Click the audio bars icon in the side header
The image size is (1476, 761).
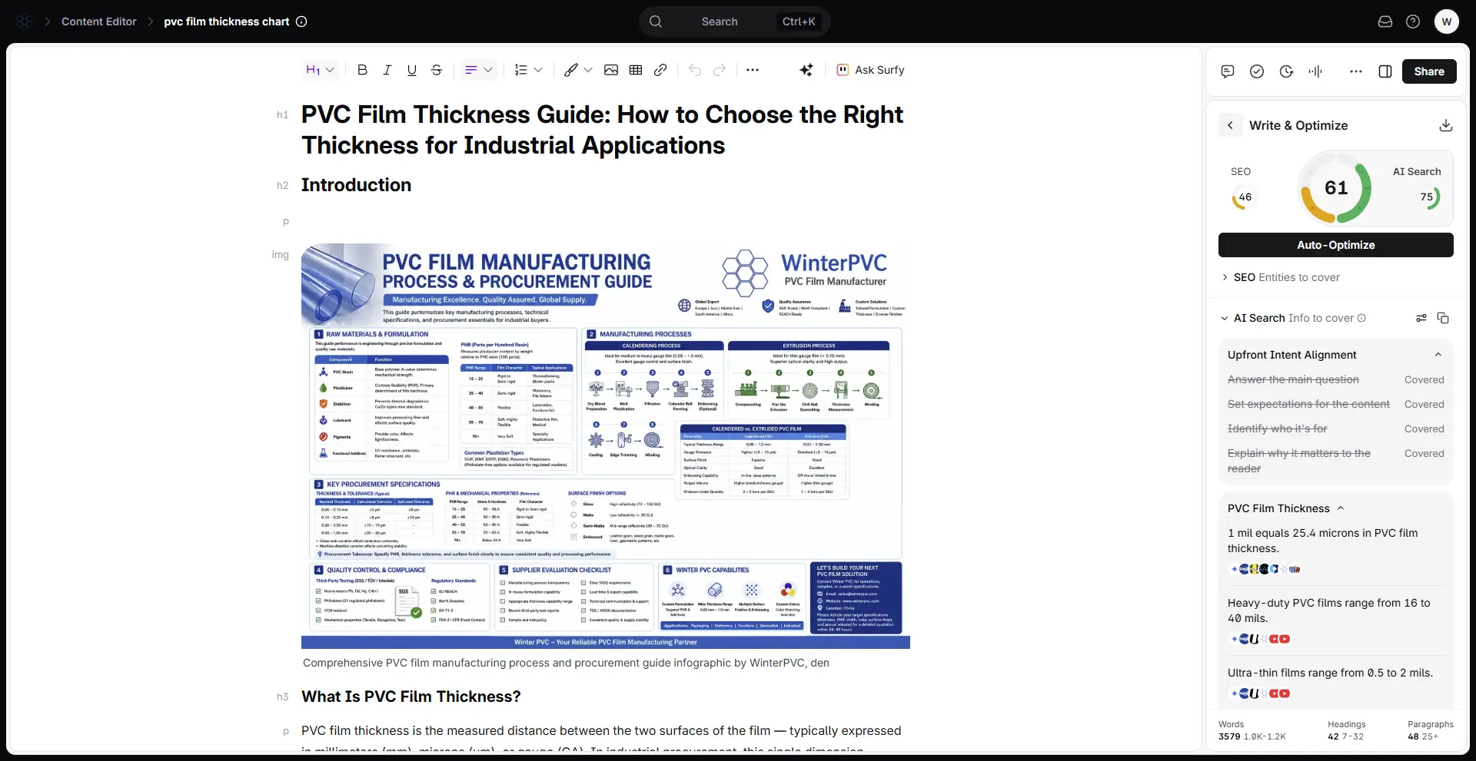pos(1315,71)
